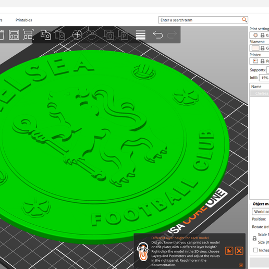
Task: Click the magnifier icon in search box
Action: (x=244, y=20)
